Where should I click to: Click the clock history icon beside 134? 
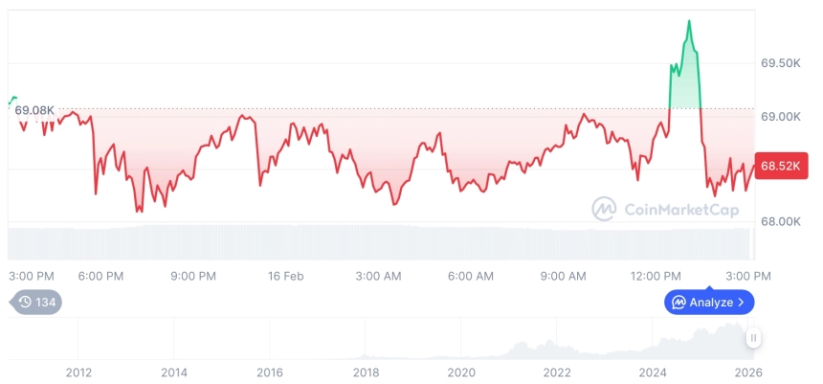pyautogui.click(x=25, y=303)
